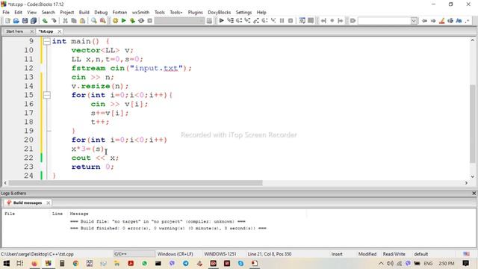Collapse the for loop fold at line 15
This screenshot has width=478, height=269.
(46, 95)
